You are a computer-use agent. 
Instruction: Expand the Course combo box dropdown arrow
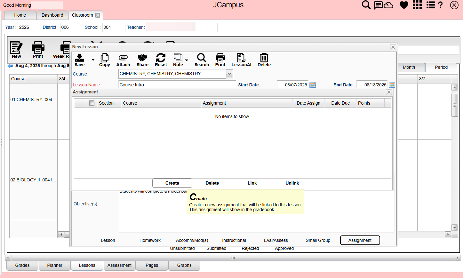(x=229, y=74)
